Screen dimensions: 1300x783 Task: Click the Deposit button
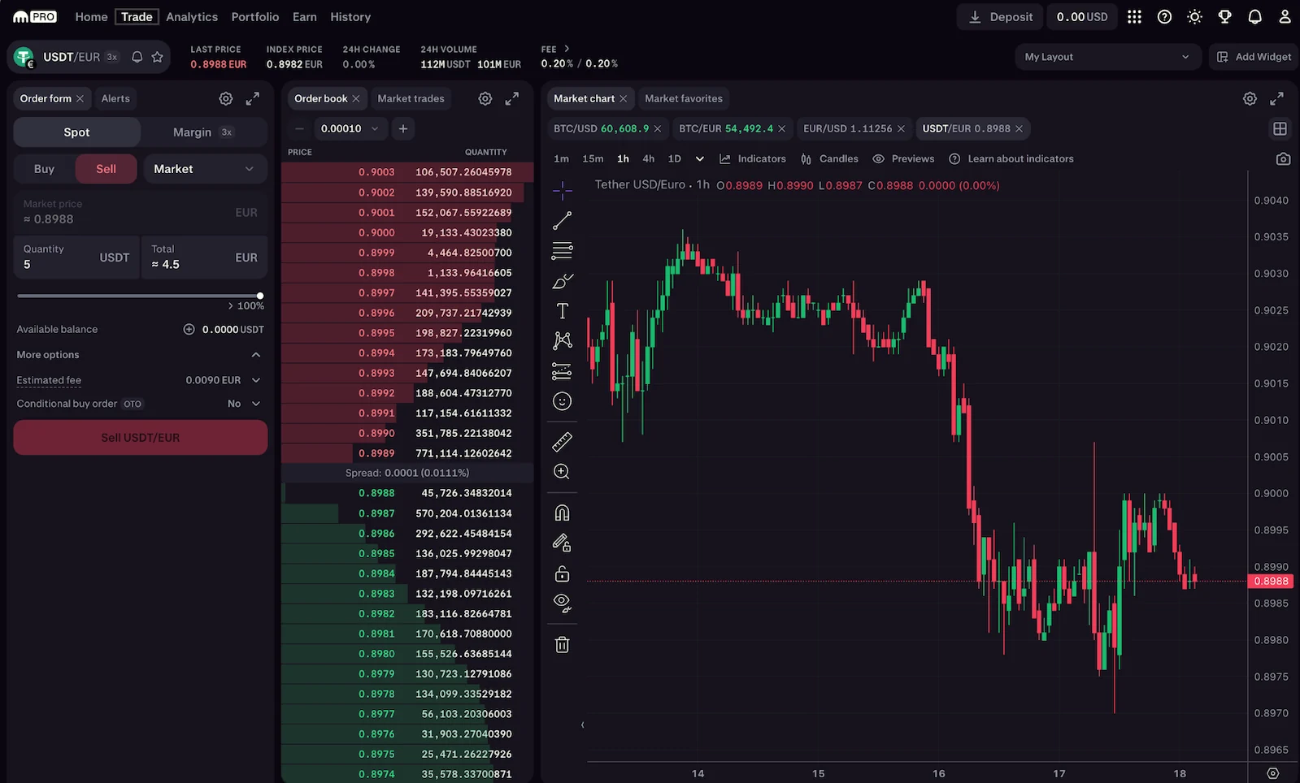[x=1001, y=17]
